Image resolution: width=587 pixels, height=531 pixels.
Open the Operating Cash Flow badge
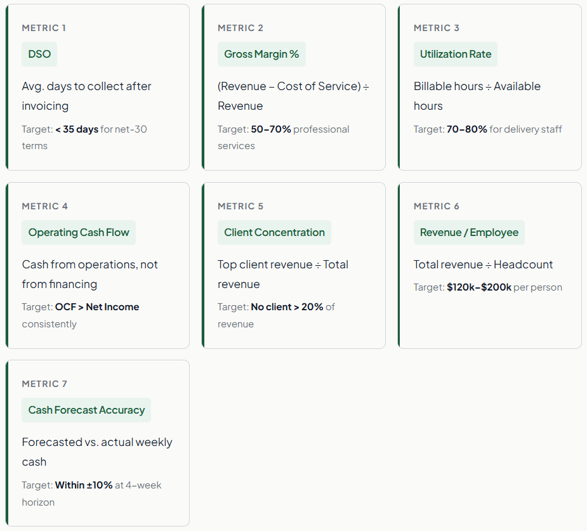[x=79, y=232]
